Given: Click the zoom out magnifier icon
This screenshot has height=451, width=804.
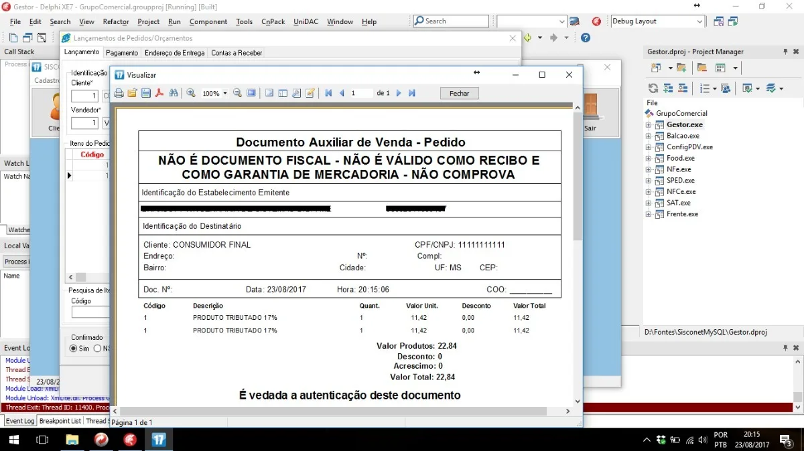Looking at the screenshot, I should pyautogui.click(x=237, y=94).
